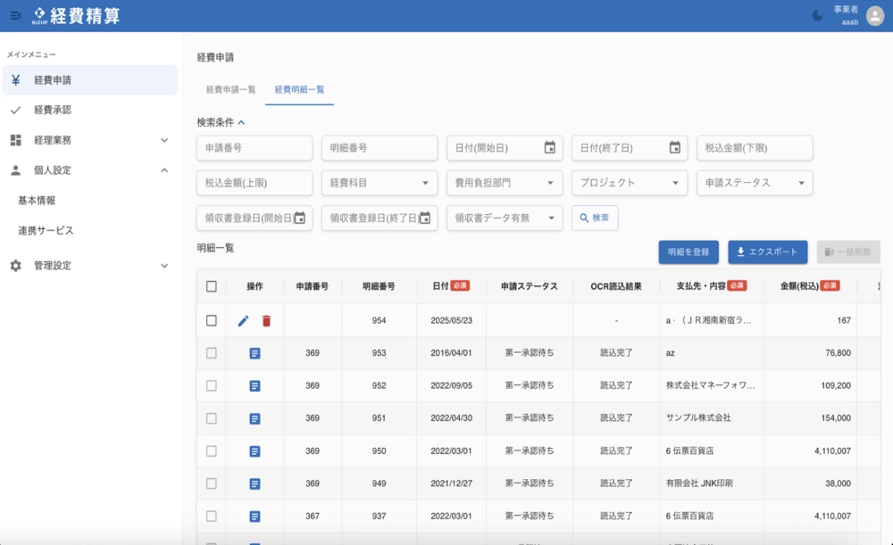
Task: Click the person icon beside 個人設定
Action: (16, 170)
